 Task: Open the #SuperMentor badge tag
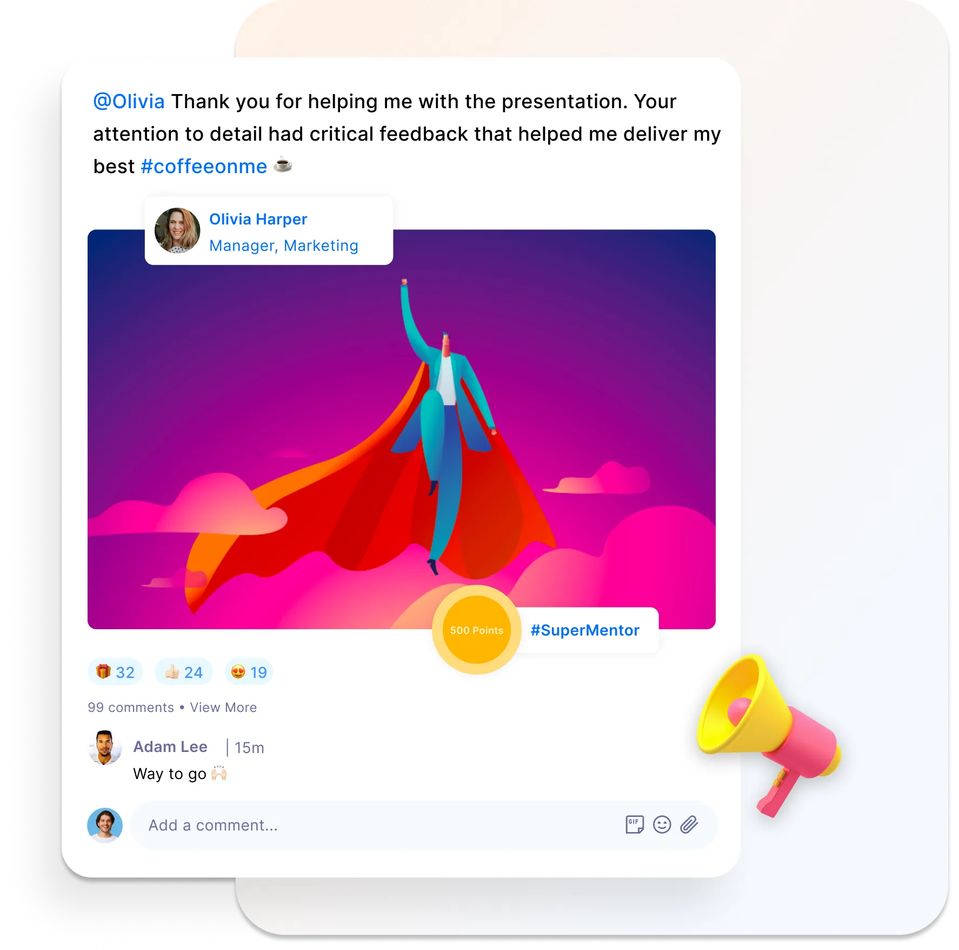point(585,630)
